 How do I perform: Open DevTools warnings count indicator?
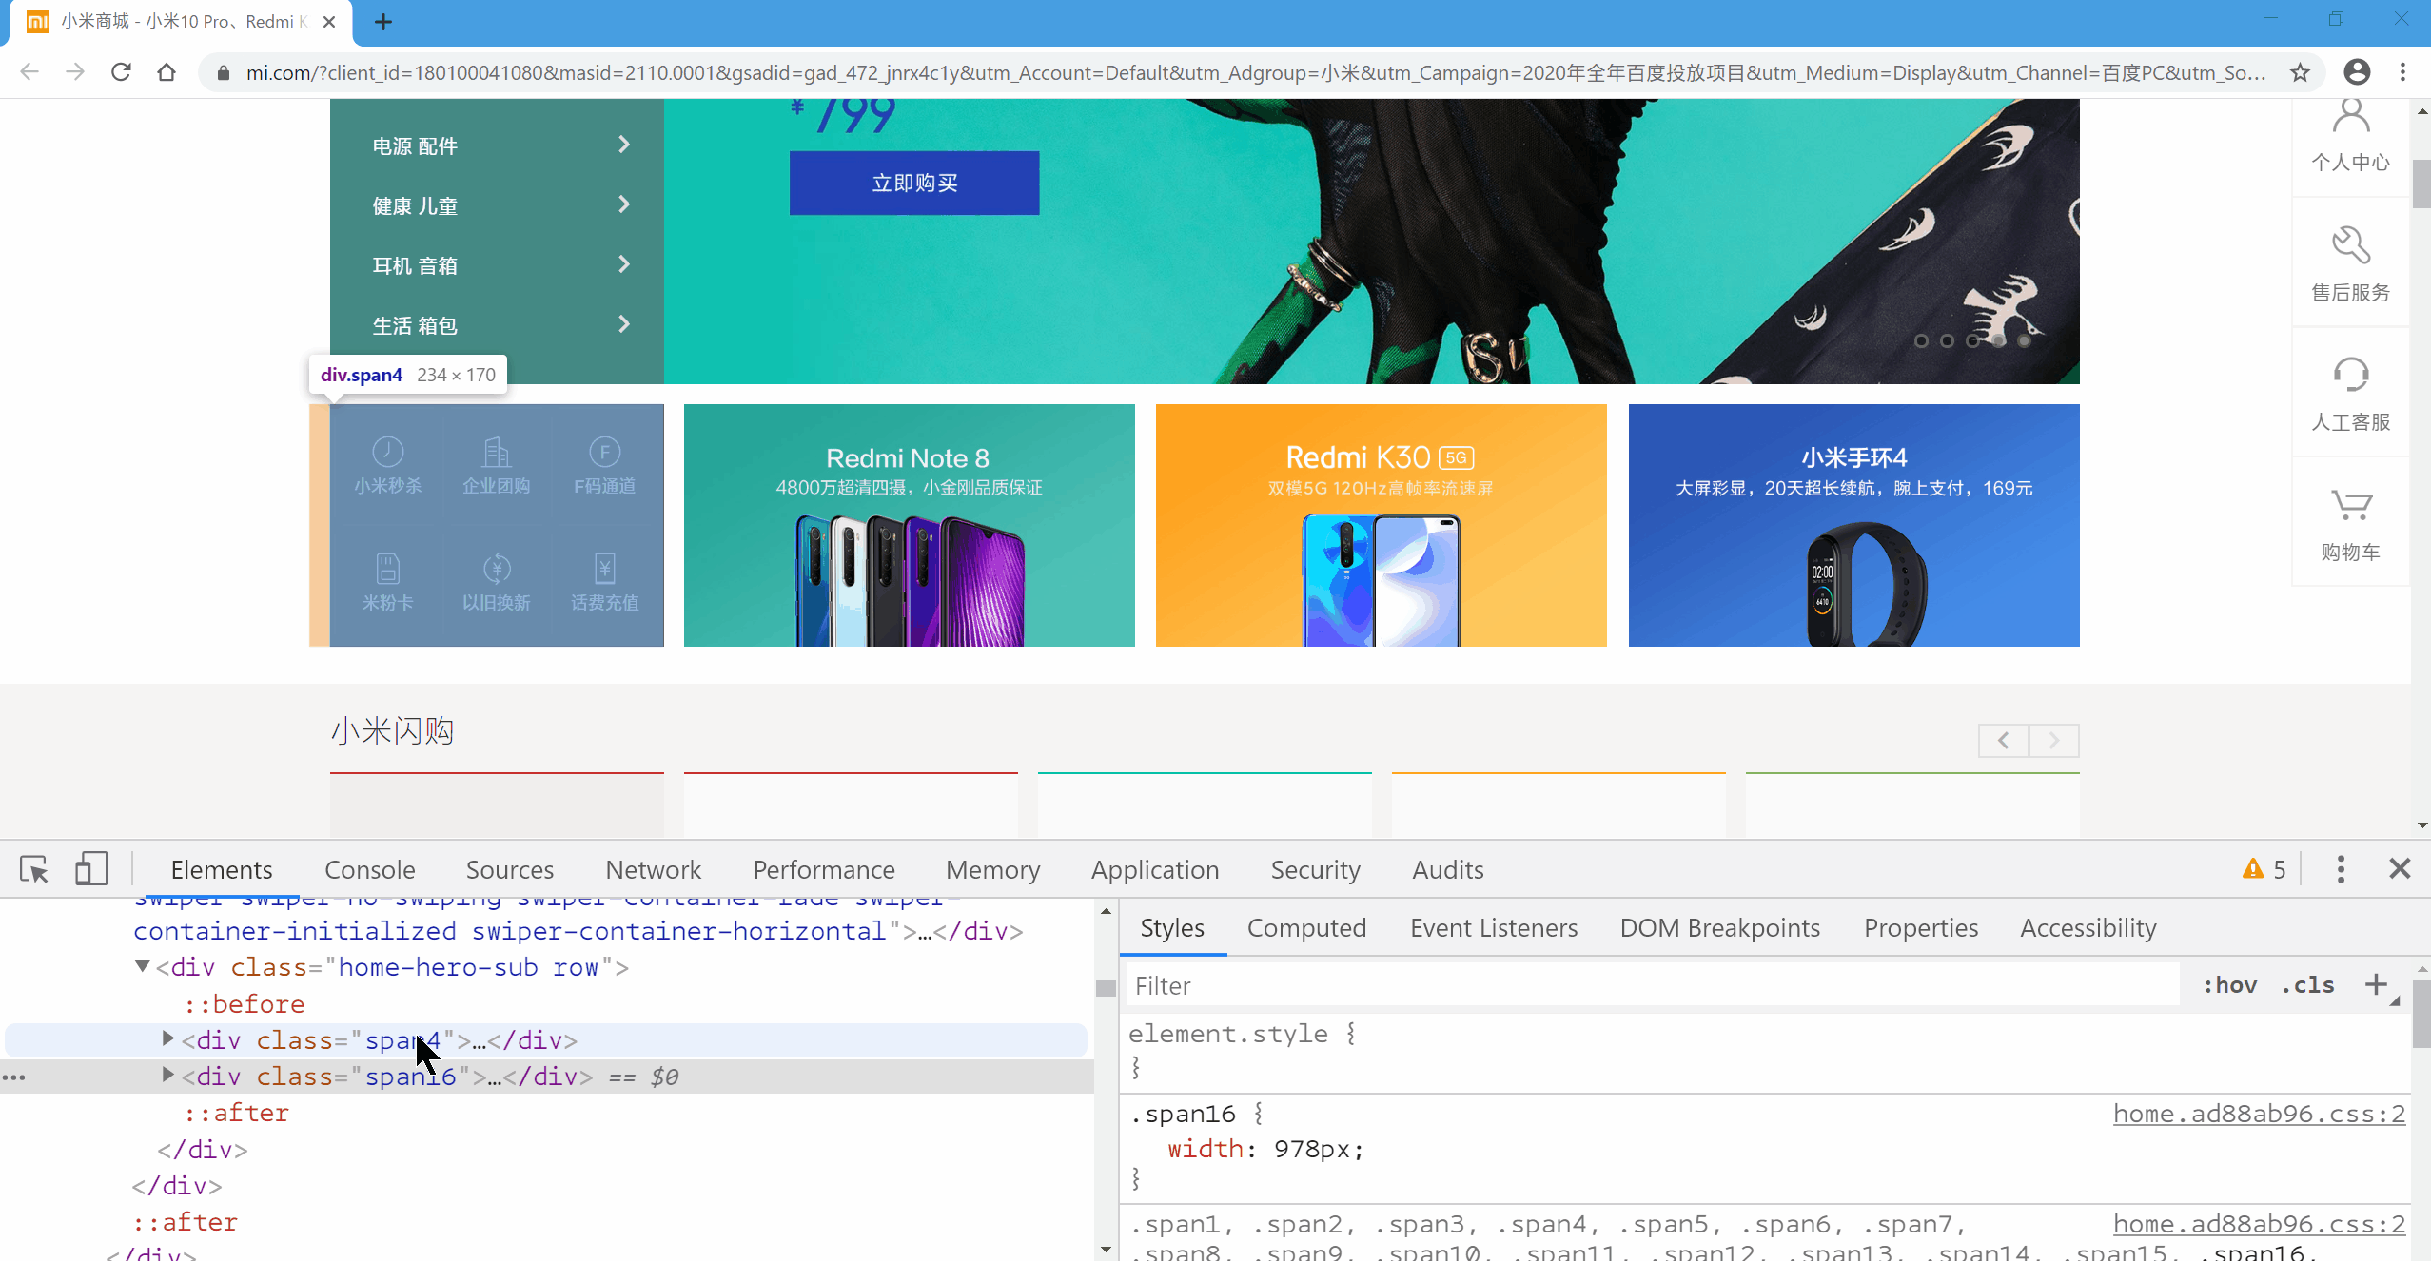[x=2264, y=869]
